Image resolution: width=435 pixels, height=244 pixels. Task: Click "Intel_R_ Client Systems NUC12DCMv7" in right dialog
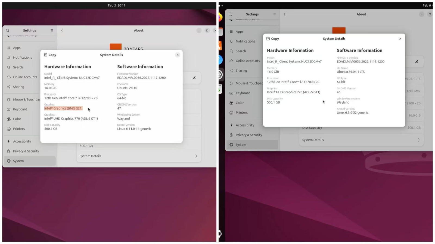tap(294, 62)
